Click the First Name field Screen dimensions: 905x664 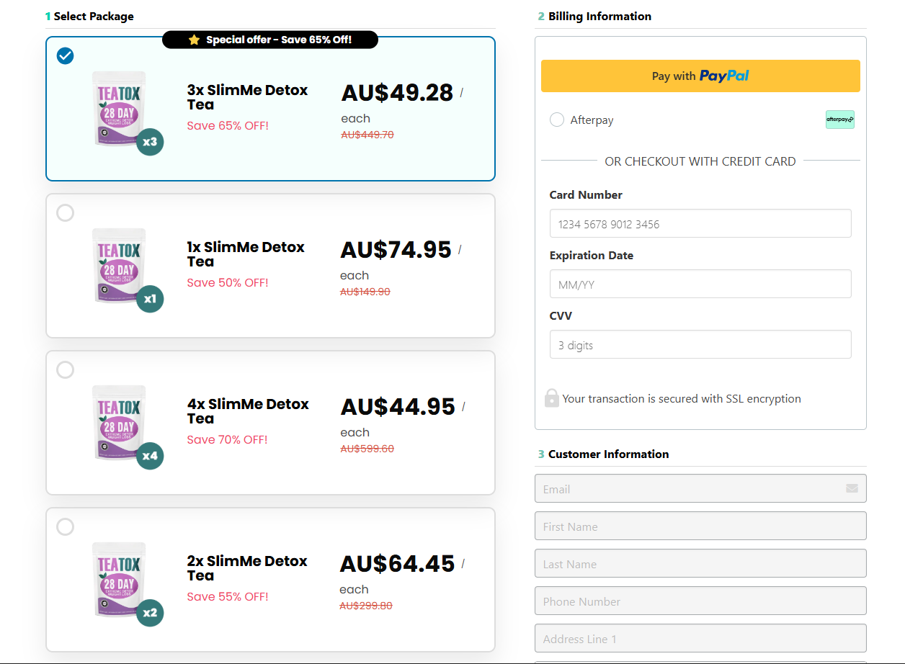700,526
